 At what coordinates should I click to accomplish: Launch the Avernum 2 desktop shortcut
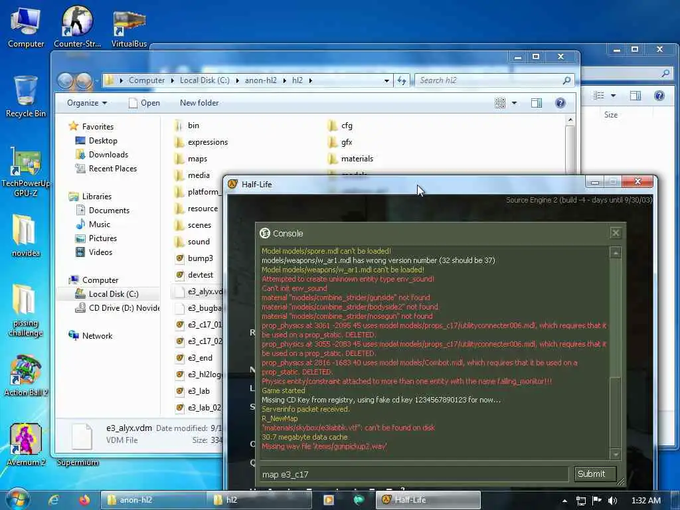click(x=26, y=445)
